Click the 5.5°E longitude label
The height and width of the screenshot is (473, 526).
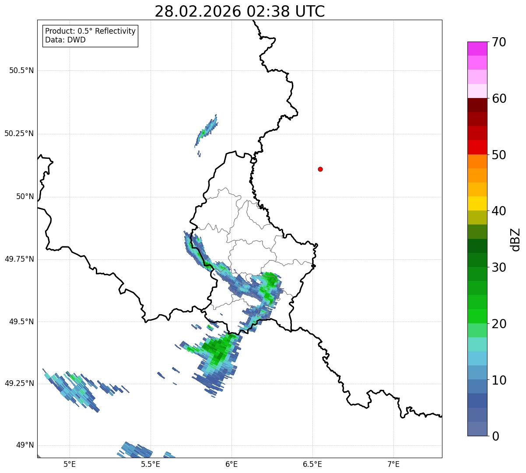151,464
